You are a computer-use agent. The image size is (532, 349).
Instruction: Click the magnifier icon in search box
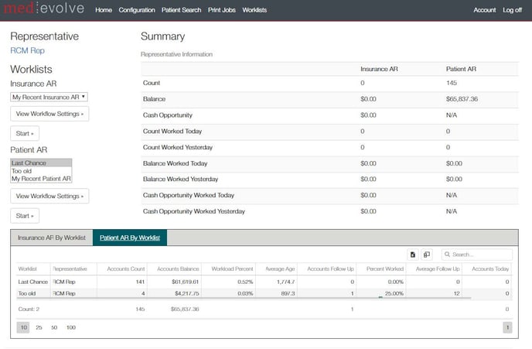point(448,255)
